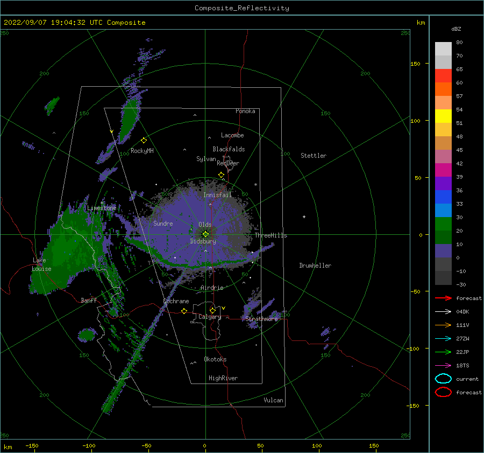Click the green 30 dBZ color swatch

tap(443, 224)
